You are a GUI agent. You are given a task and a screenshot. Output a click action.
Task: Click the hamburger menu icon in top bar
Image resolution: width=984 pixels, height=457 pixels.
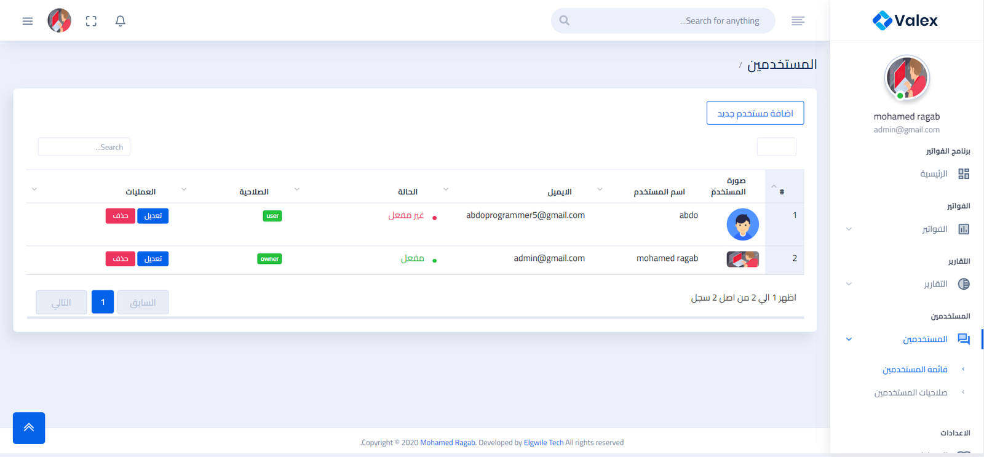[x=28, y=21]
